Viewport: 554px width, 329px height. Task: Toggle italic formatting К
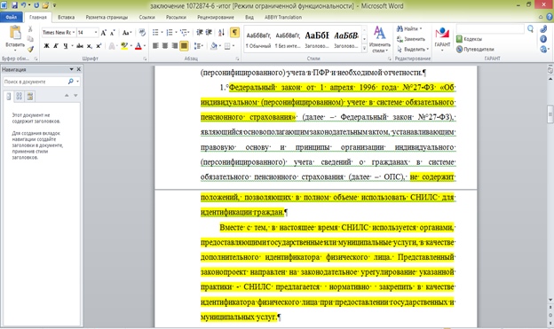click(56, 46)
